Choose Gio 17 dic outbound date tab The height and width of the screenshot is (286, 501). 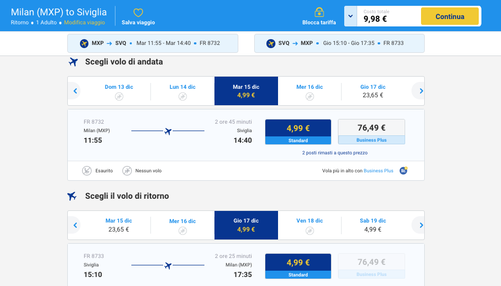[373, 91]
